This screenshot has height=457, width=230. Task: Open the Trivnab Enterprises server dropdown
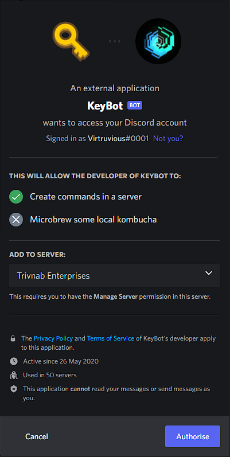(x=115, y=275)
